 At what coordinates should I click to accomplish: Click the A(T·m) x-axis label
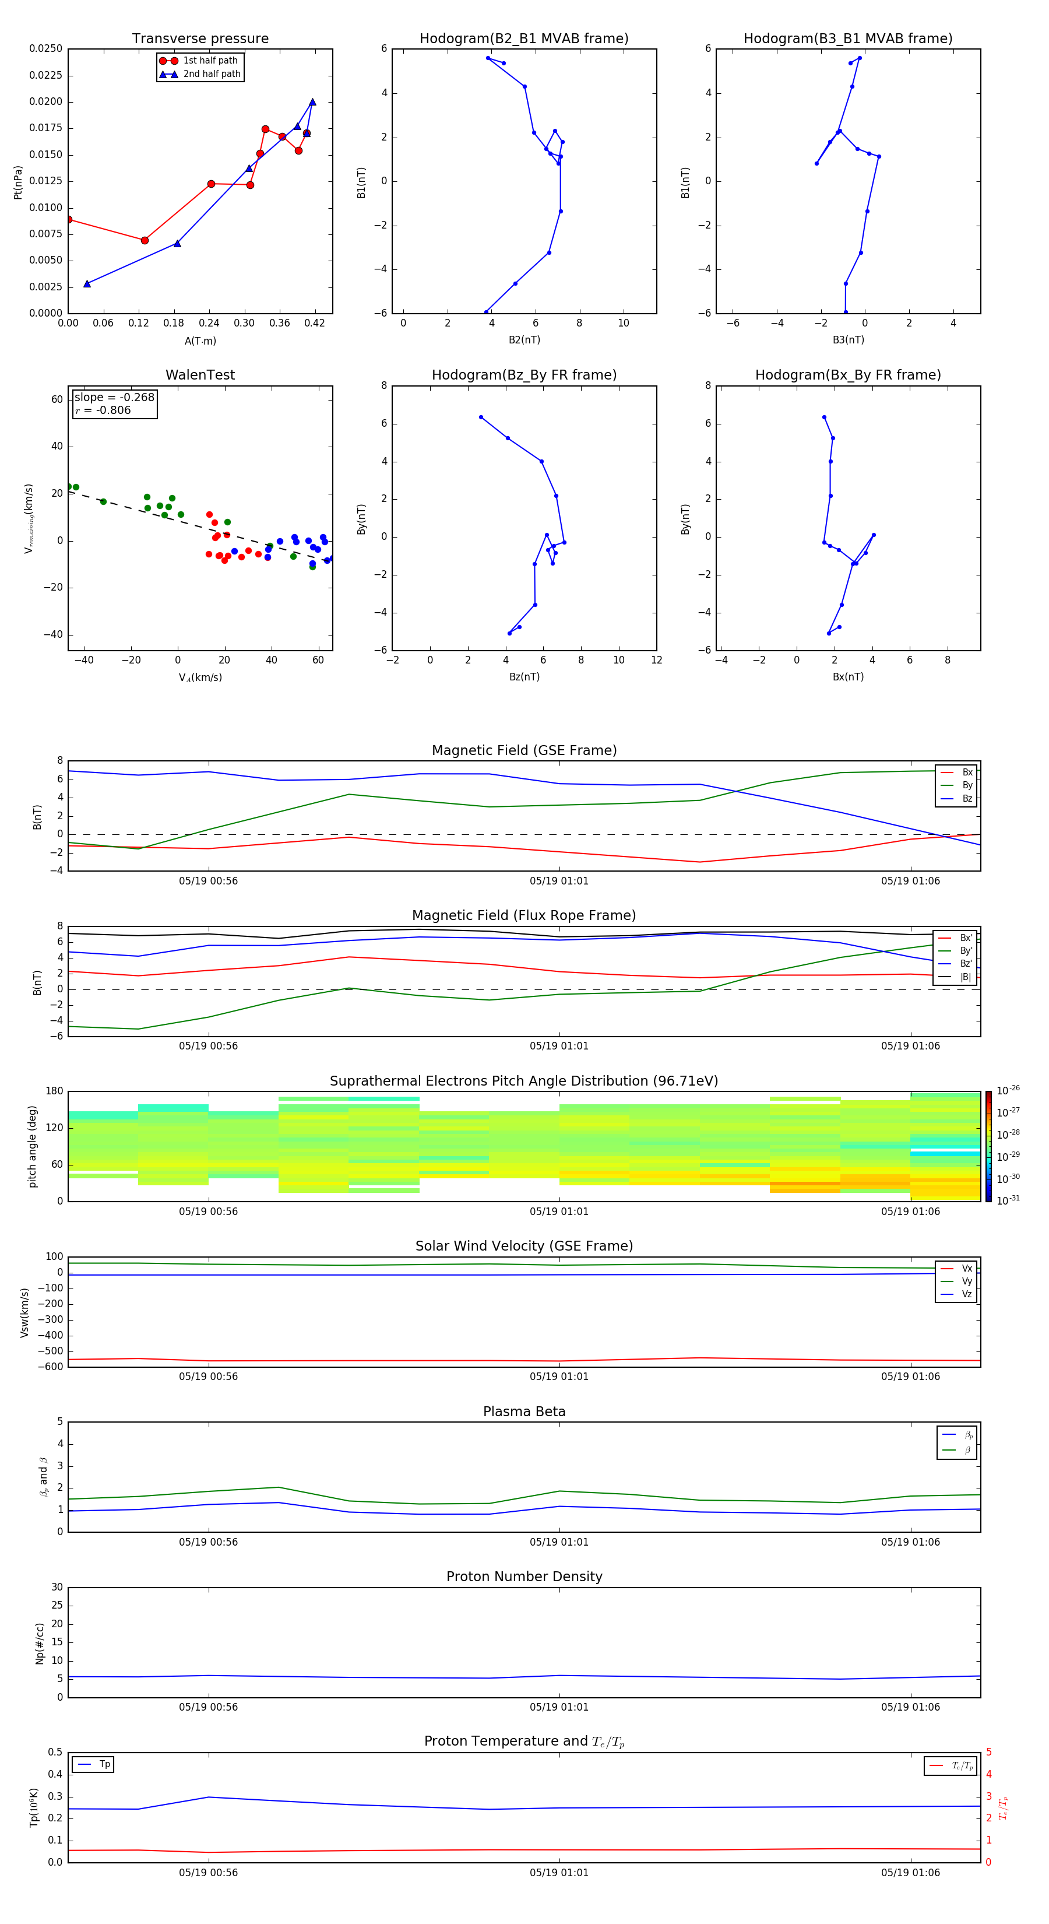tap(200, 340)
